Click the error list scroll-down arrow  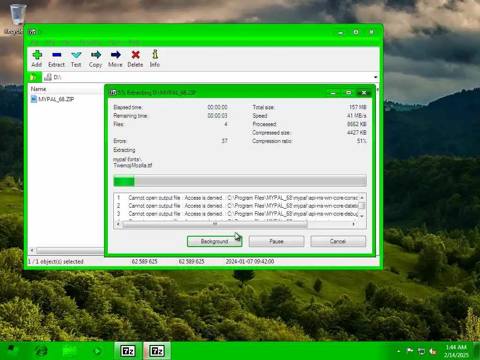tap(362, 216)
